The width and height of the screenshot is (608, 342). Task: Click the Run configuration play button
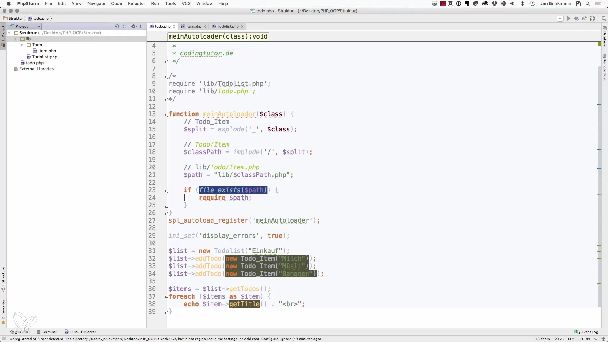click(x=568, y=19)
